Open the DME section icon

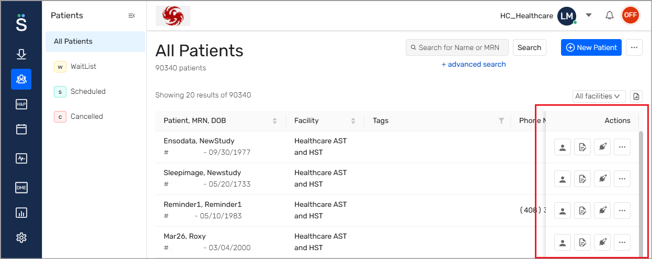coord(21,188)
